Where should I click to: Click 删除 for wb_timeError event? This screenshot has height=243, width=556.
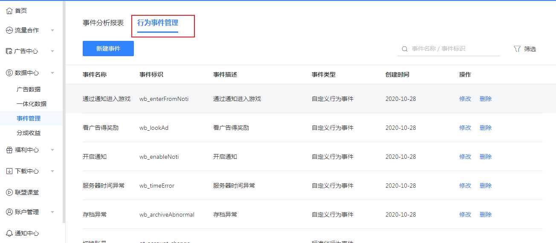486,186
